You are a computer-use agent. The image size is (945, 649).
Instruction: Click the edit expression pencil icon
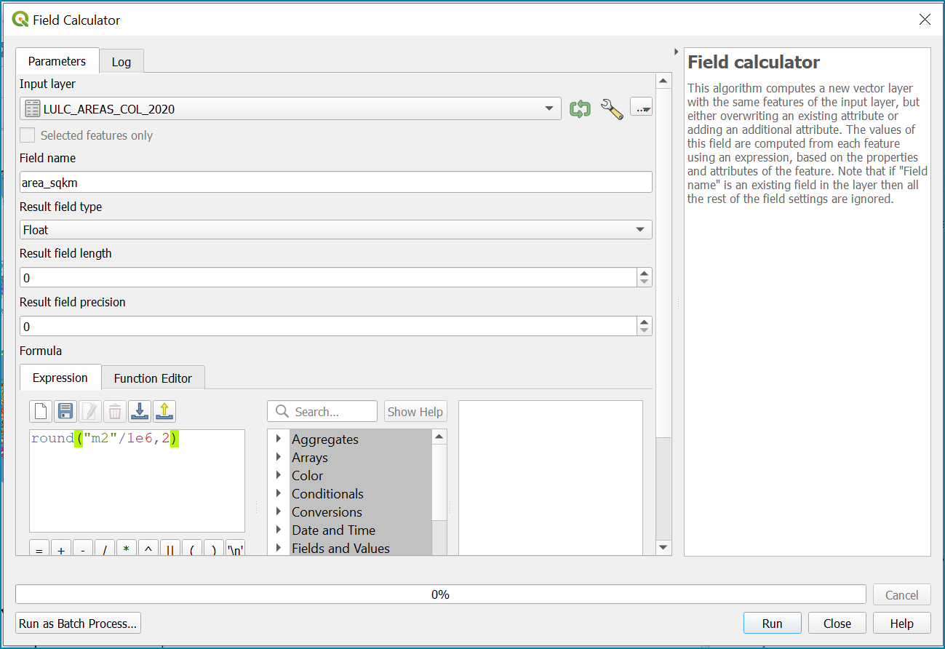tap(90, 412)
